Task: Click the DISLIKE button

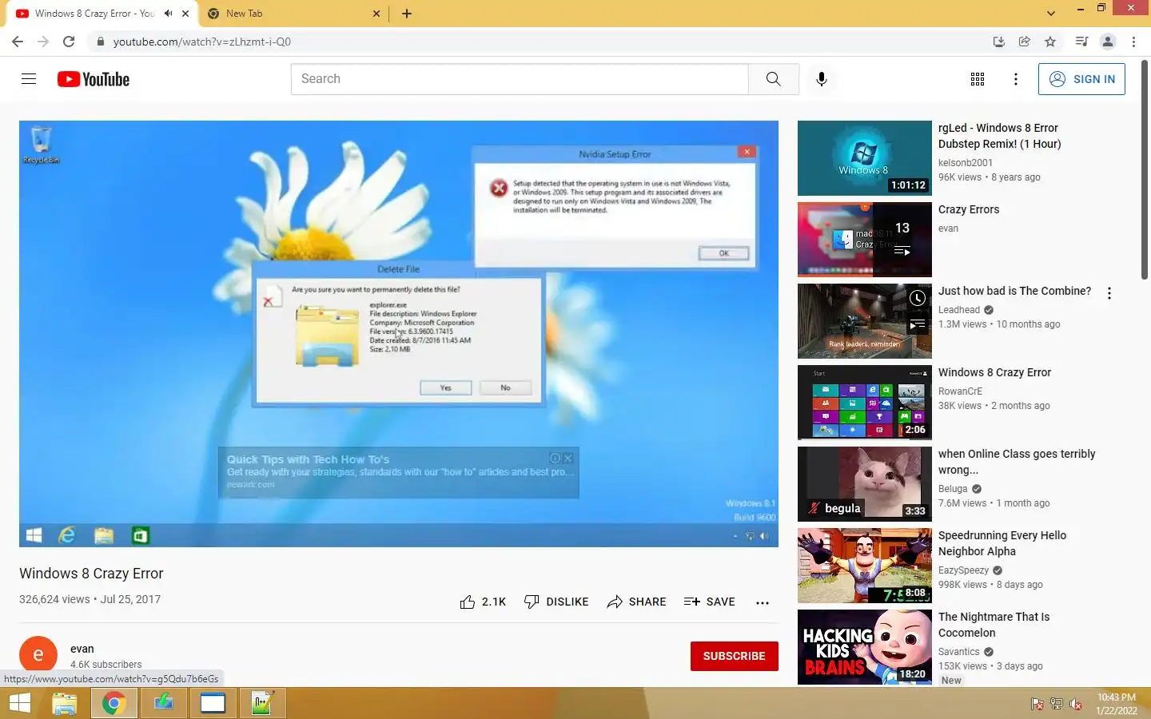Action: coord(556,602)
